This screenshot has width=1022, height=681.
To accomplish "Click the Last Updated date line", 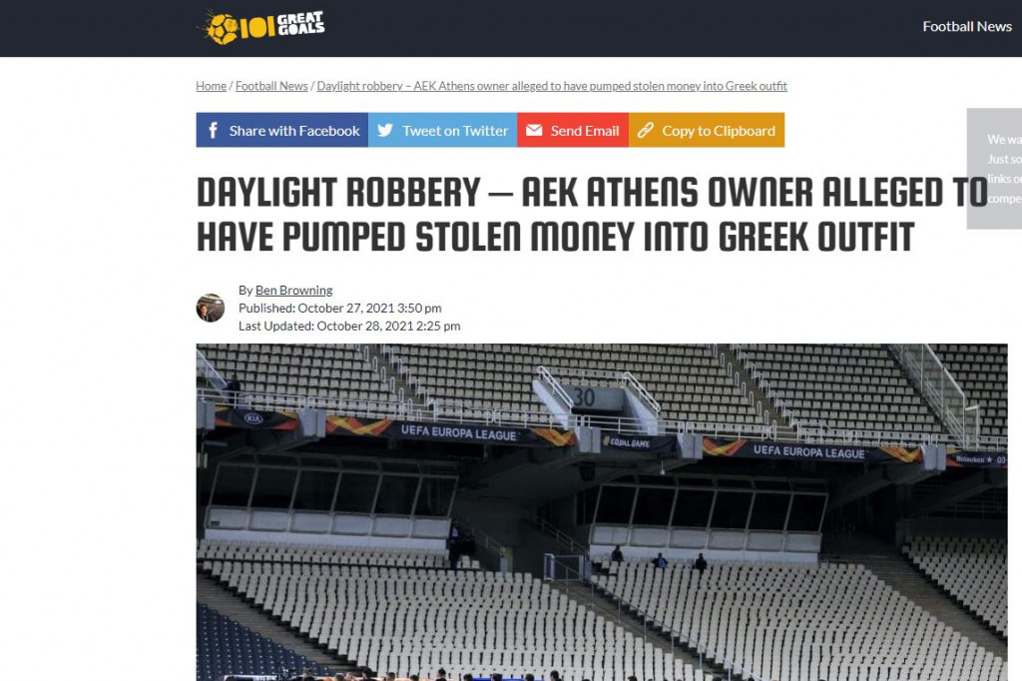I will tap(349, 326).
